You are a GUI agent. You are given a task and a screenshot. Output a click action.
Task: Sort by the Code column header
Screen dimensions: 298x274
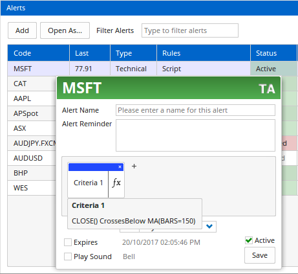click(x=38, y=53)
